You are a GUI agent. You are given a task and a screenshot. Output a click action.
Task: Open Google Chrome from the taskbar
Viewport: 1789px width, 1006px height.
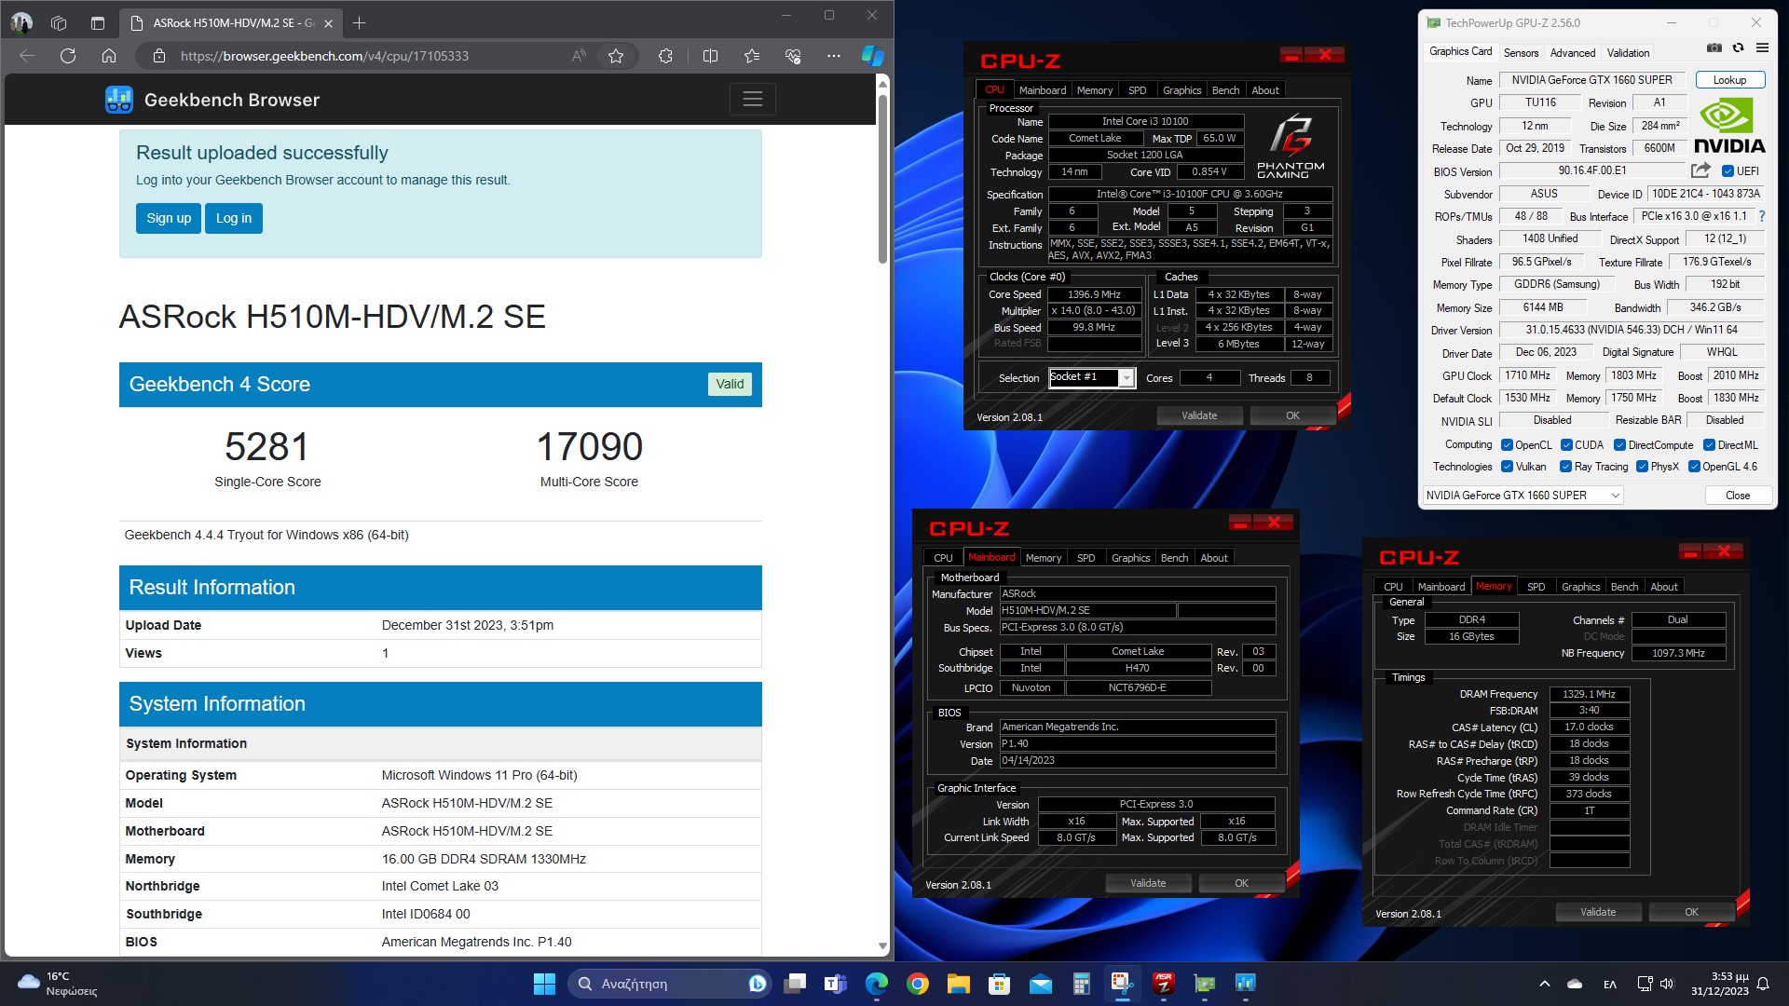[x=918, y=984]
